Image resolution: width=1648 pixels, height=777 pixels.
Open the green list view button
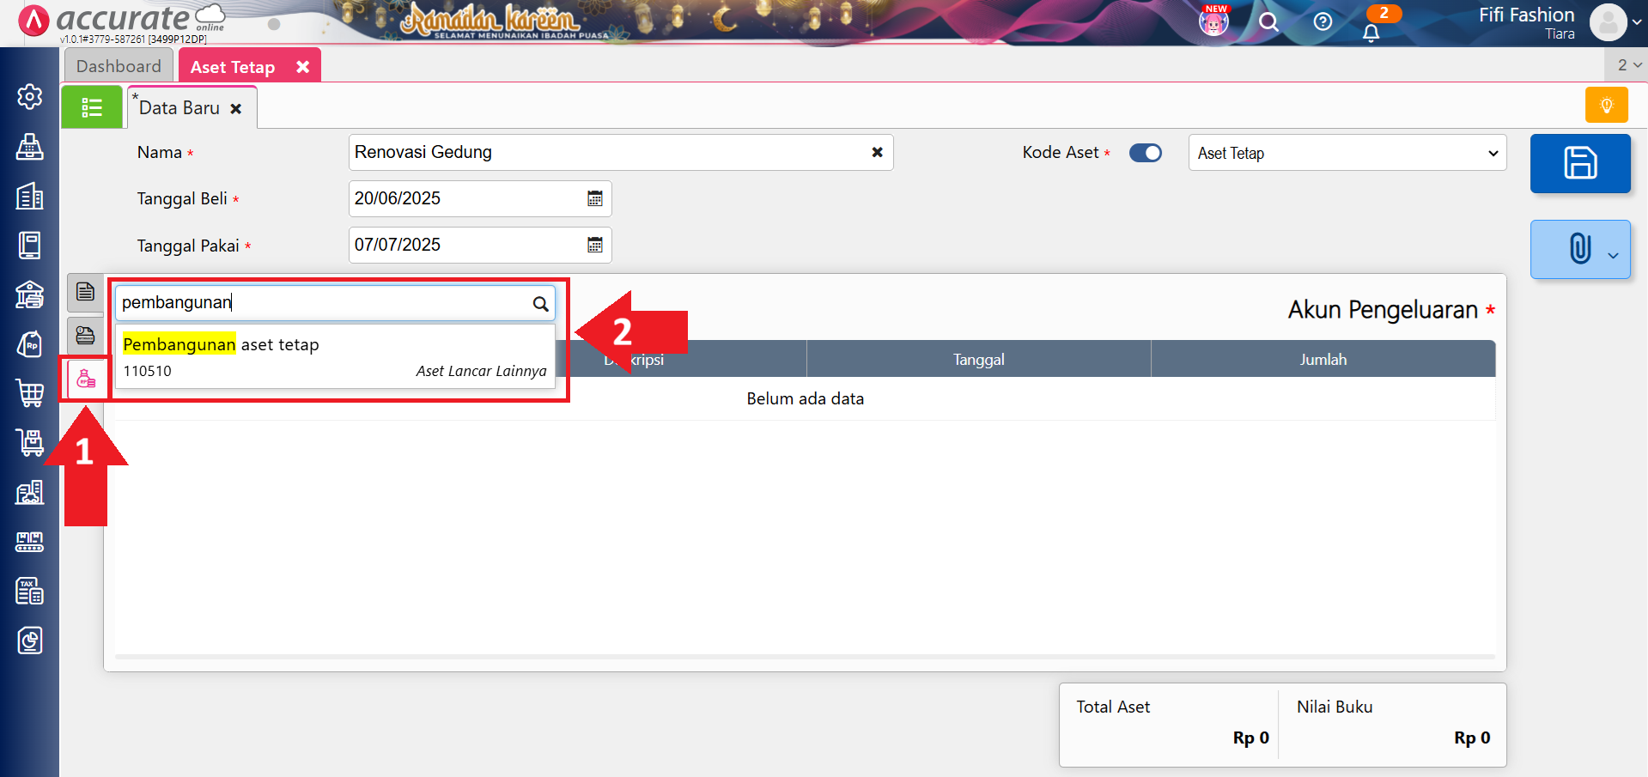92,107
